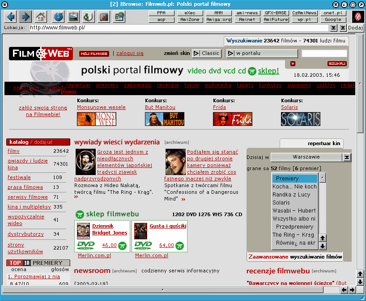The width and height of the screenshot is (366, 301).
Task: Open the Aminet fastlink button
Action: click(247, 20)
